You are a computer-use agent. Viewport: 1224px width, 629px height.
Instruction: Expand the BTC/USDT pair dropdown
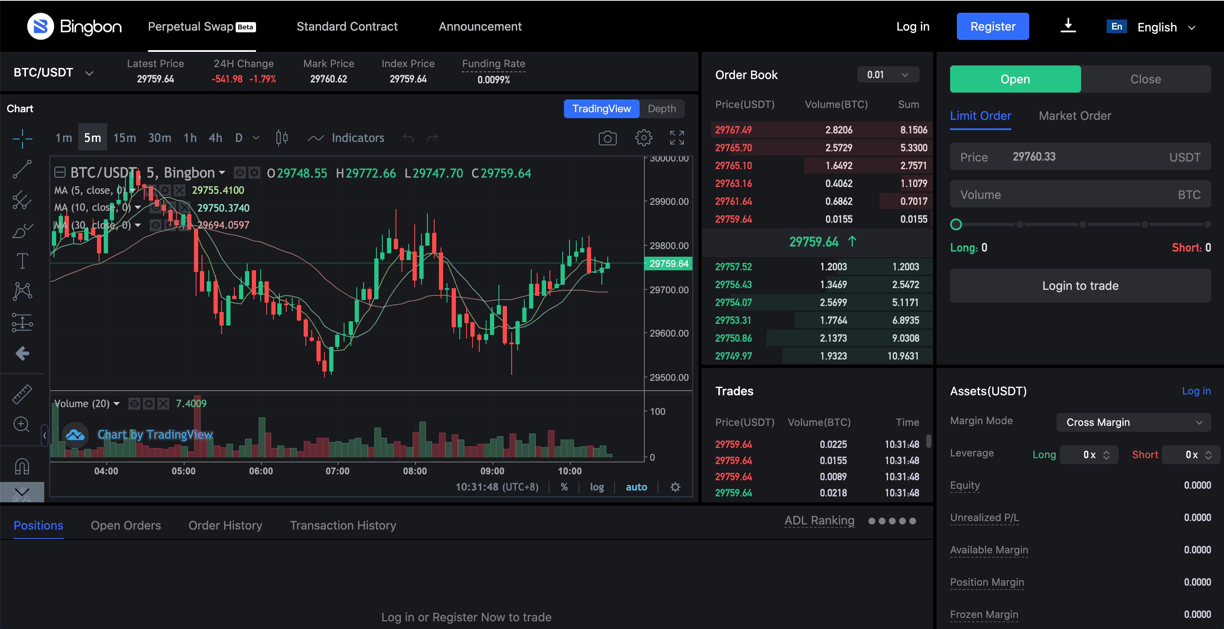89,73
